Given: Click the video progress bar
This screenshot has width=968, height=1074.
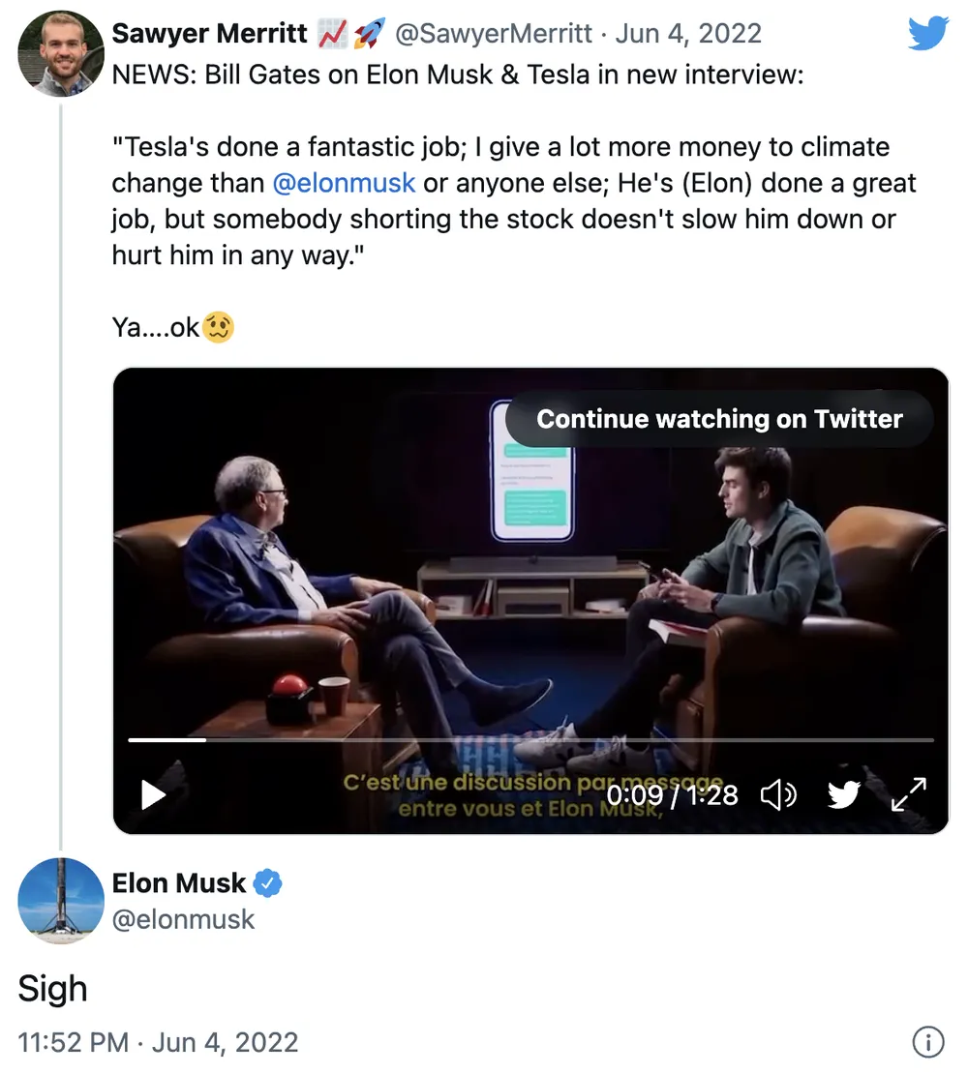Looking at the screenshot, I should click(x=532, y=740).
